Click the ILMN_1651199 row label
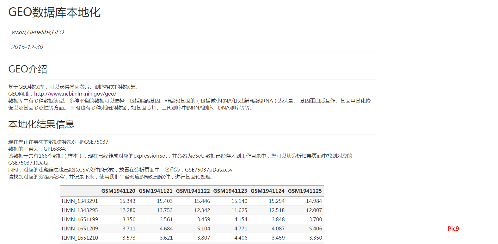 click(80, 219)
